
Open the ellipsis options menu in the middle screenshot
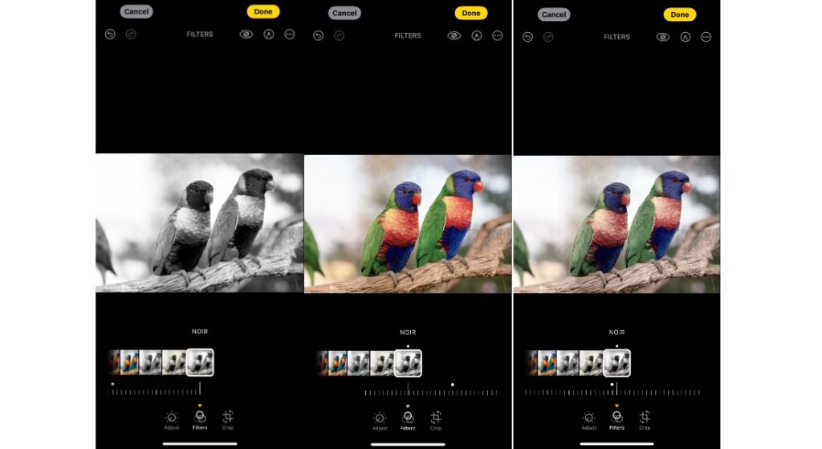tap(498, 36)
